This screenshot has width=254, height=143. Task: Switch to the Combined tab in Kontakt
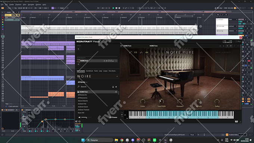pos(89,71)
